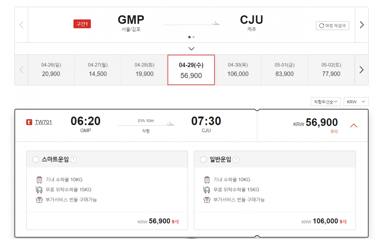Open the info icon next to 일반운임
Viewport: 388px width, 239px height.
click(236, 159)
